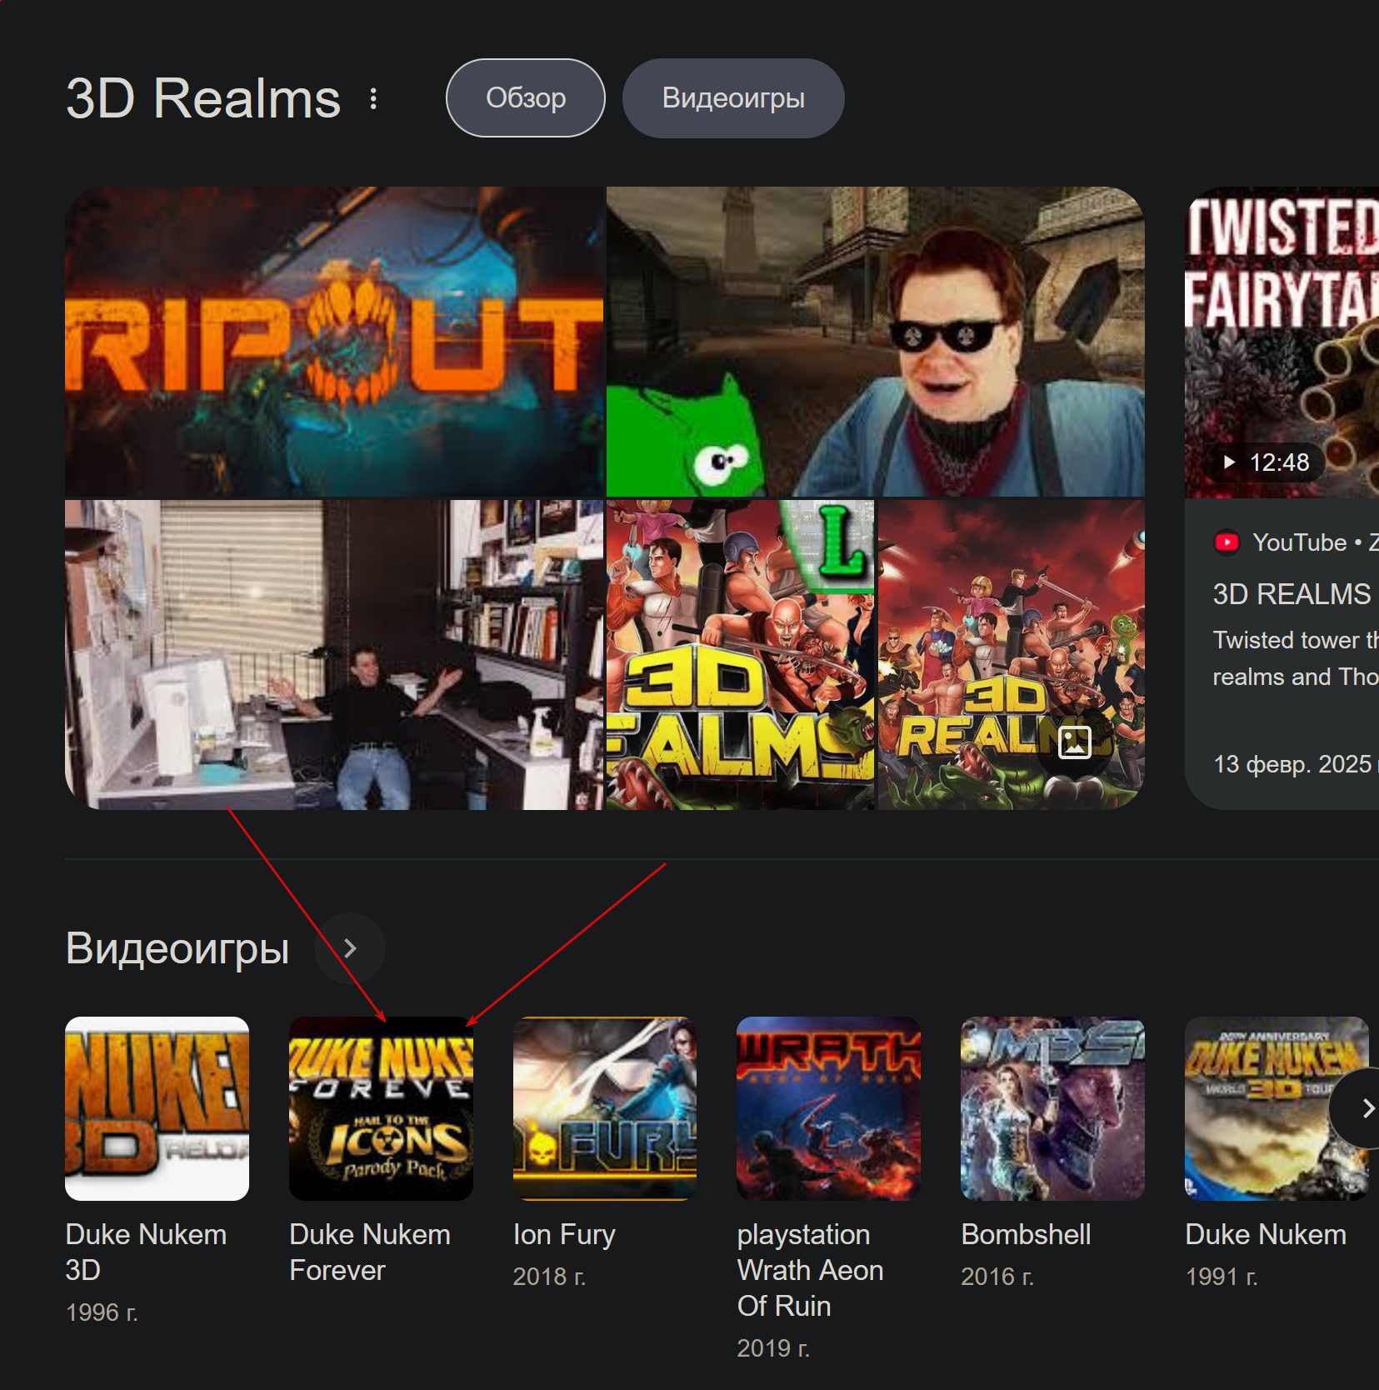Open the Видеоигры section heading
Screen dimensions: 1379x1390
177,948
